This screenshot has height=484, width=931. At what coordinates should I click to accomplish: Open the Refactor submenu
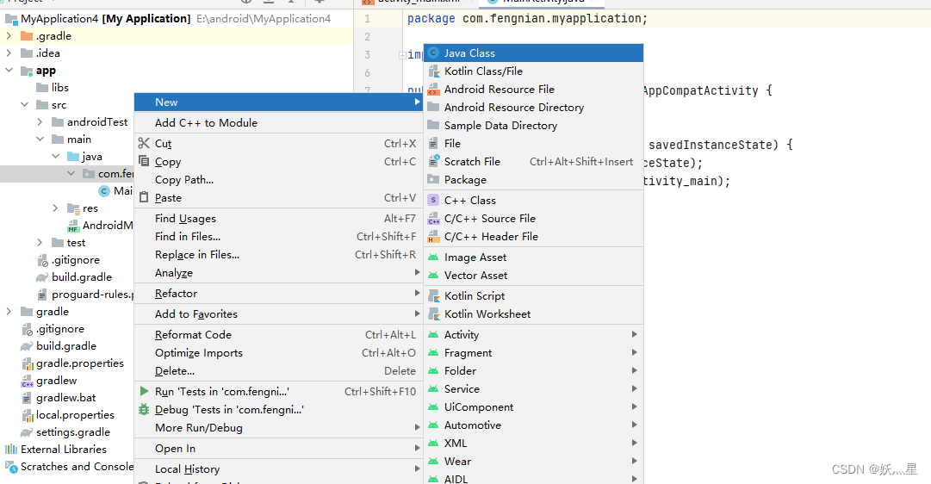[x=278, y=294]
